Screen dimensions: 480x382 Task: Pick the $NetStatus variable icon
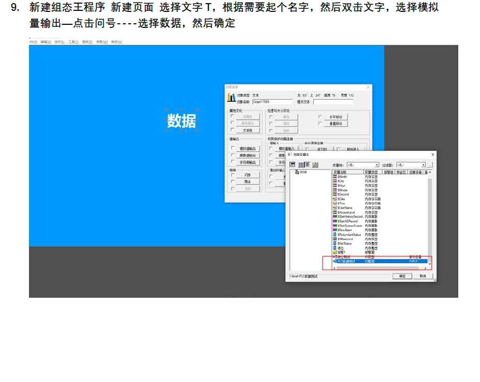(x=335, y=243)
